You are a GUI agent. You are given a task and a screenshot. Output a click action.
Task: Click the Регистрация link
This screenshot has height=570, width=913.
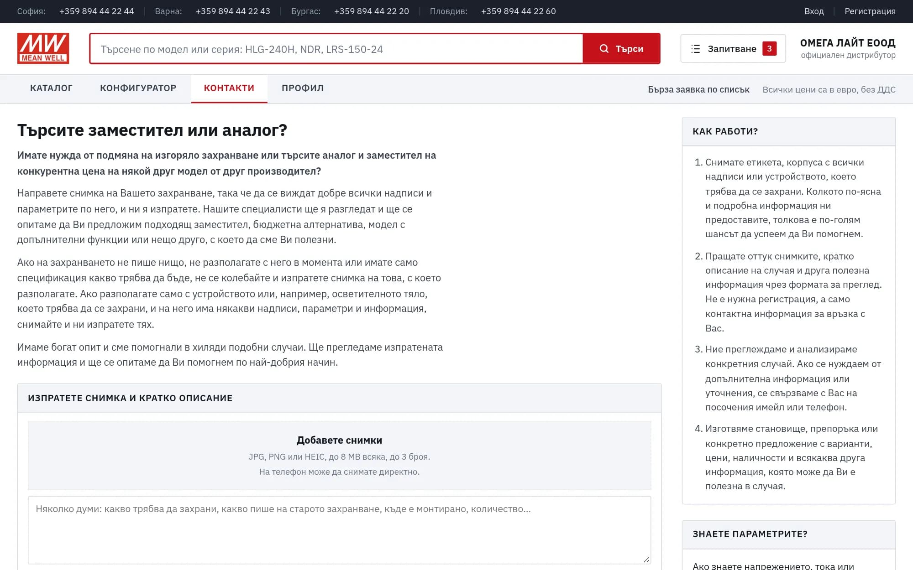[870, 11]
